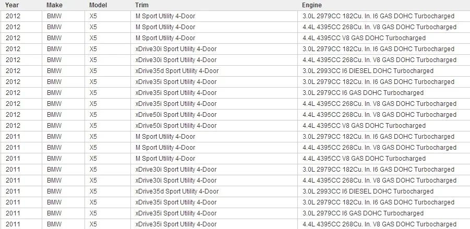This screenshot has width=470, height=229.
Task: Click the year cell in the last table row
Action: (21, 224)
